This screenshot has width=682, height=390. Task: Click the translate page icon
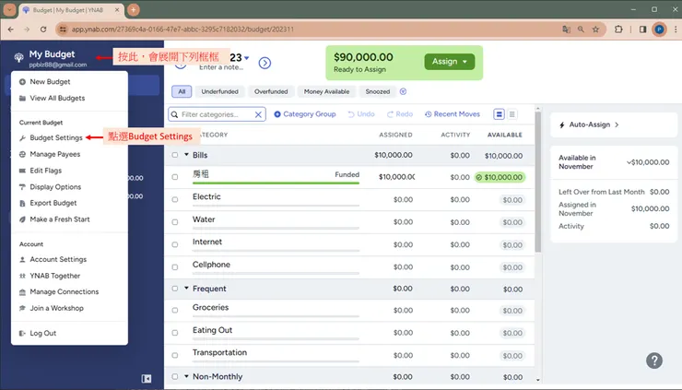[x=566, y=30]
